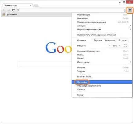The width and height of the screenshot is (134, 124).
Task: Click the reload page icon
Action: [13, 10]
